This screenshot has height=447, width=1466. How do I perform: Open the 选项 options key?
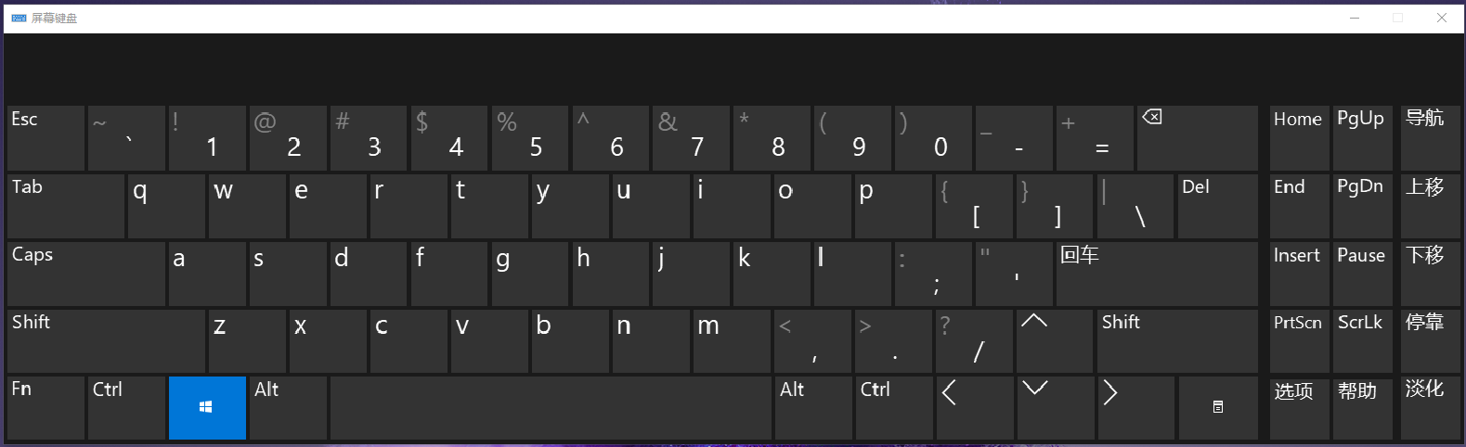[1298, 408]
